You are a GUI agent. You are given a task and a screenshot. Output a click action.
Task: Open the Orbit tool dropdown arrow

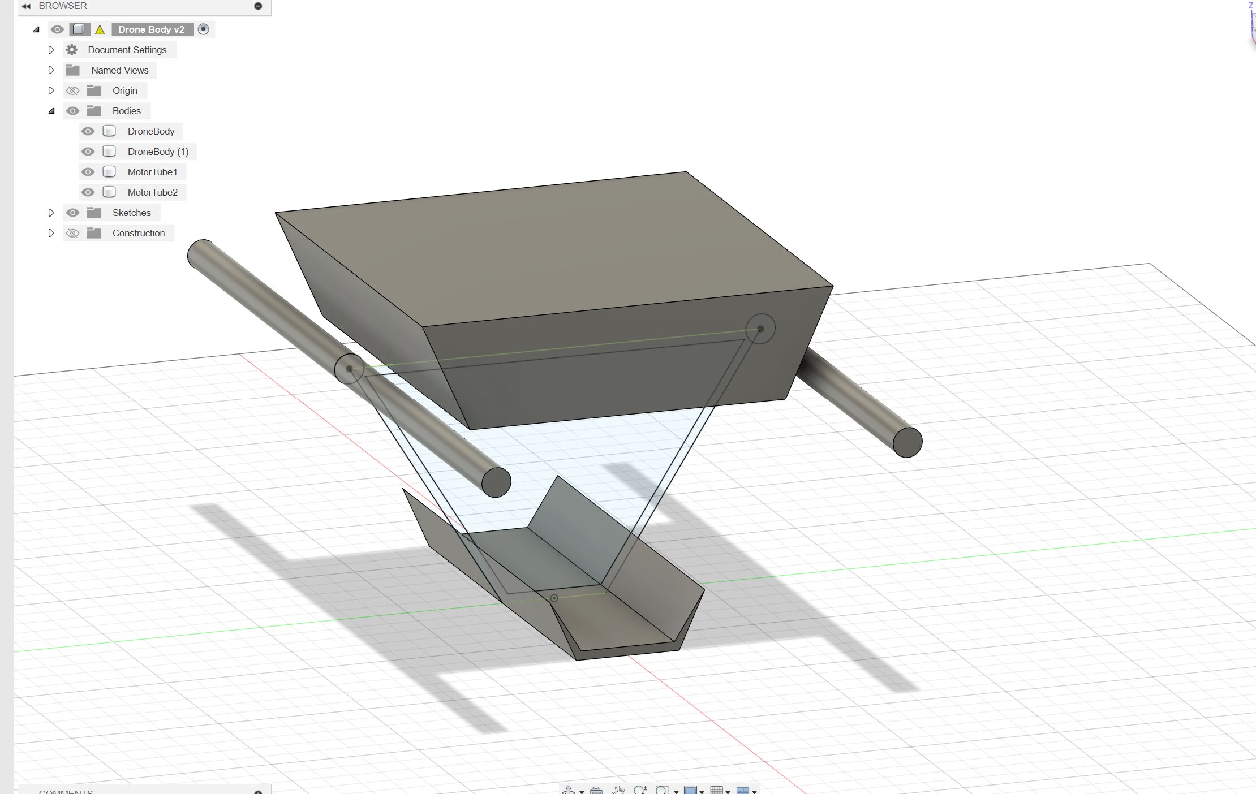pos(582,792)
